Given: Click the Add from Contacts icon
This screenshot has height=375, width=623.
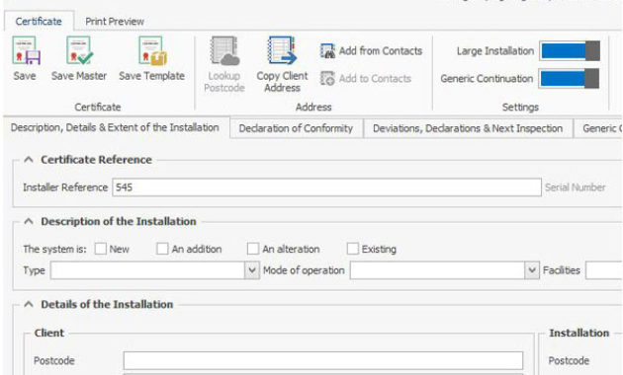Looking at the screenshot, I should point(327,51).
